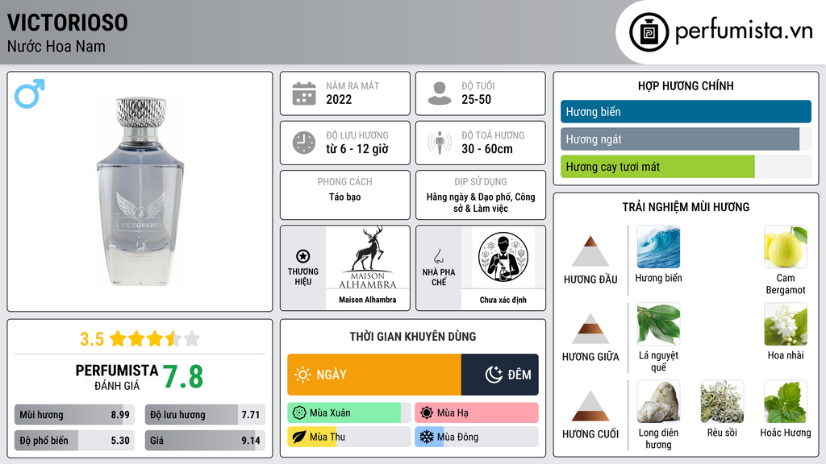Screen dimensions: 826x464
Task: Click the Giá 9.14 score bar
Action: [x=205, y=441]
